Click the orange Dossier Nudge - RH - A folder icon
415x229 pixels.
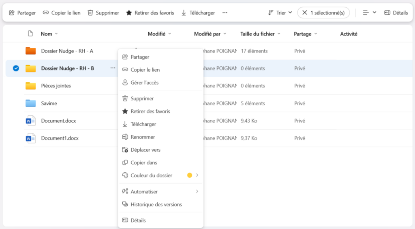pyautogui.click(x=31, y=51)
